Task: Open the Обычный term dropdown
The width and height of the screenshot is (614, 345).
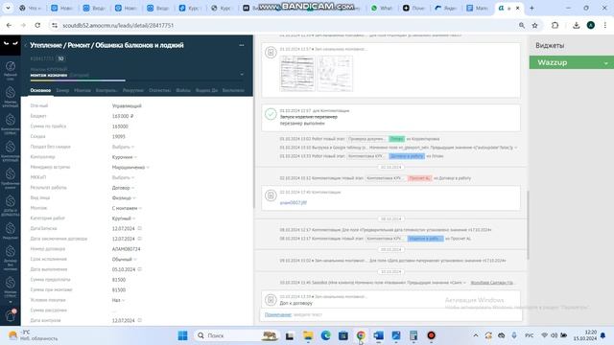Action: (124, 260)
